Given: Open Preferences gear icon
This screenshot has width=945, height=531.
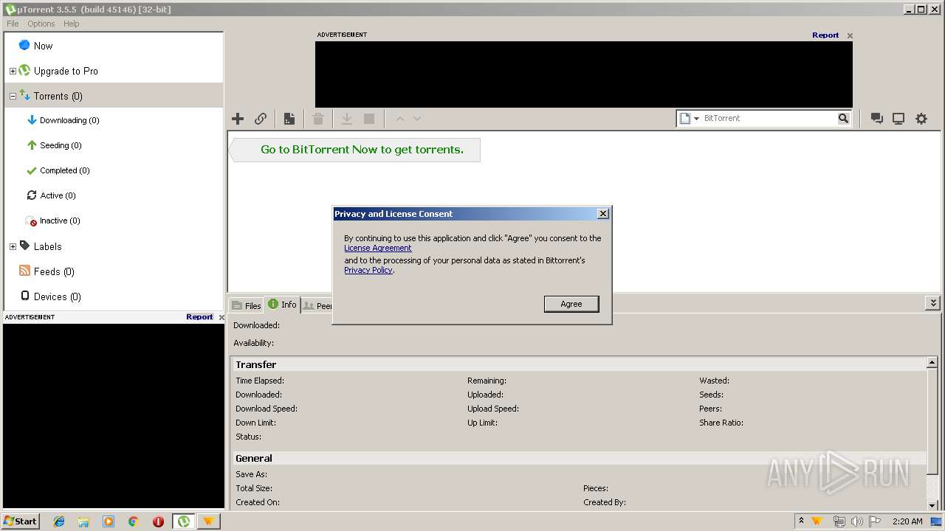Looking at the screenshot, I should tap(921, 119).
